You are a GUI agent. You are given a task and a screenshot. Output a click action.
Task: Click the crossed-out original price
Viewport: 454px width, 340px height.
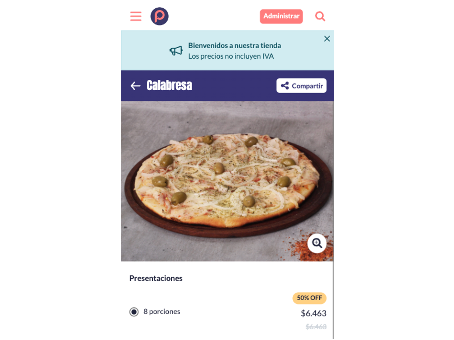pos(316,327)
